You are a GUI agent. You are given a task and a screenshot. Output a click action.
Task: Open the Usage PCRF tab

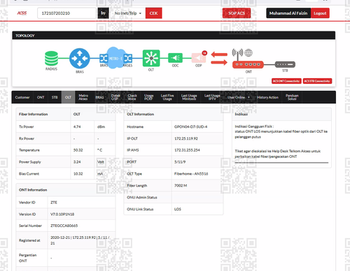(148, 97)
